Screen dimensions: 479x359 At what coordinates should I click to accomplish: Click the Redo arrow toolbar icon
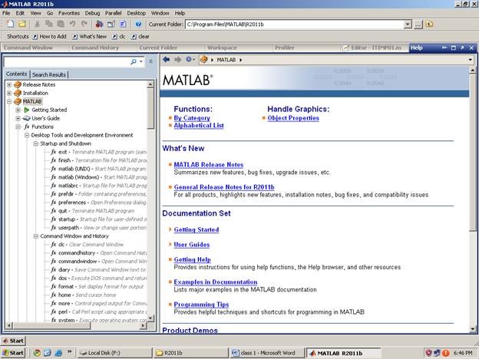click(x=84, y=24)
